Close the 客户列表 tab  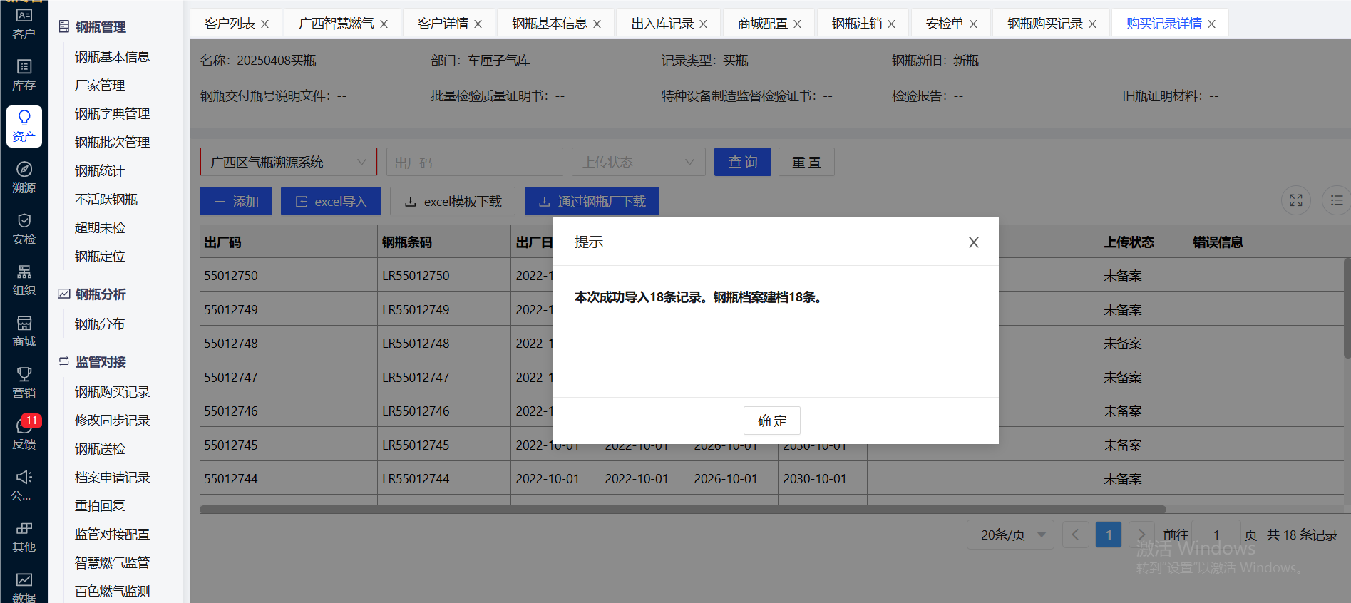(265, 24)
